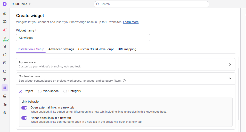The width and height of the screenshot is (246, 132).
Task: Click text starting 'When enabled, links added as full URLs'
Action: pos(99,112)
